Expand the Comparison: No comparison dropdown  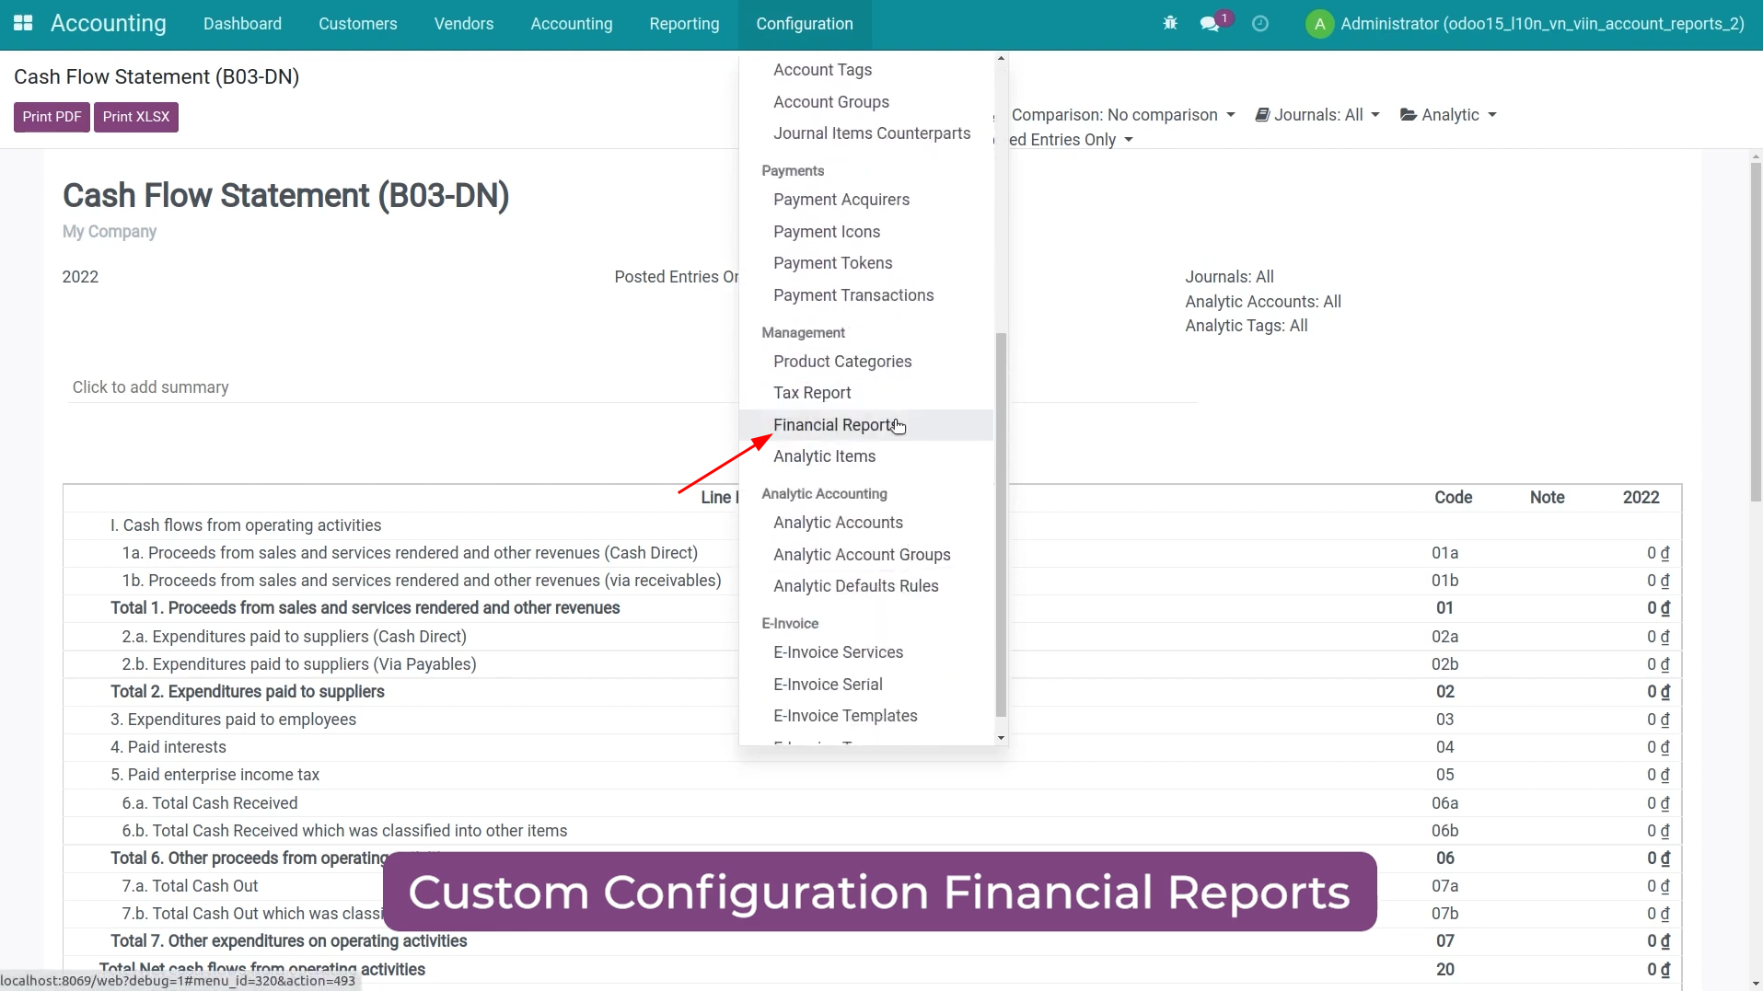pyautogui.click(x=1122, y=115)
